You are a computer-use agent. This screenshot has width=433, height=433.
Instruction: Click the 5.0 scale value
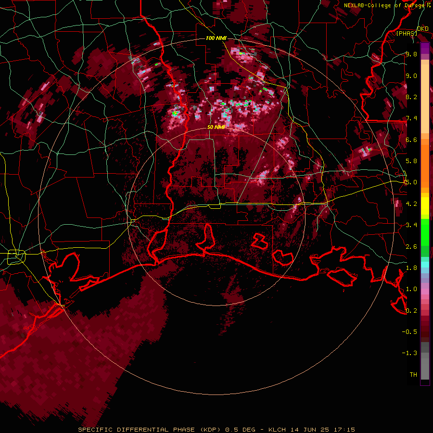click(x=411, y=182)
